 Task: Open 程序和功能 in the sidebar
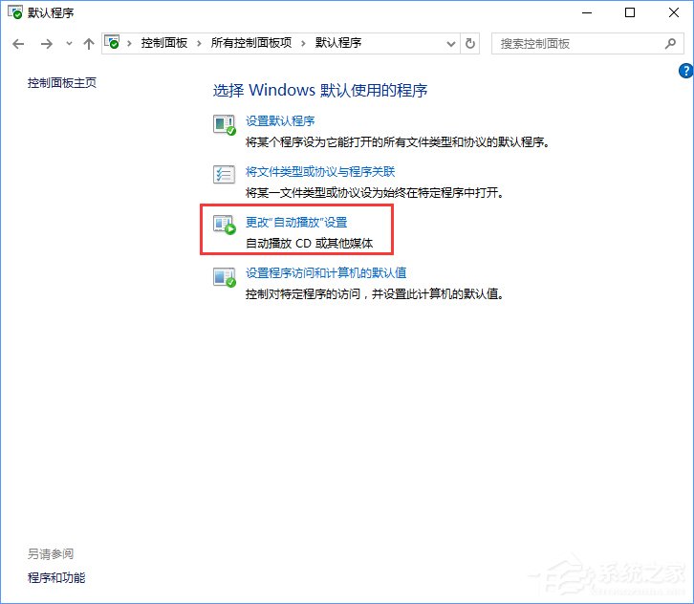(x=56, y=577)
